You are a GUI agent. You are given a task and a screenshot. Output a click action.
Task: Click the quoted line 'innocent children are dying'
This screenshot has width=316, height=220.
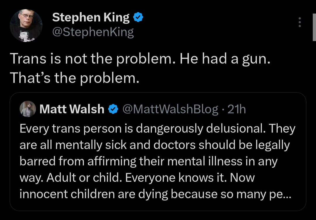[155, 194]
